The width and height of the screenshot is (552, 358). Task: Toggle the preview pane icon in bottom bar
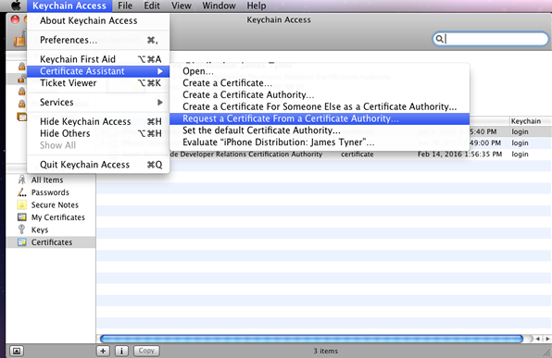coord(16,351)
